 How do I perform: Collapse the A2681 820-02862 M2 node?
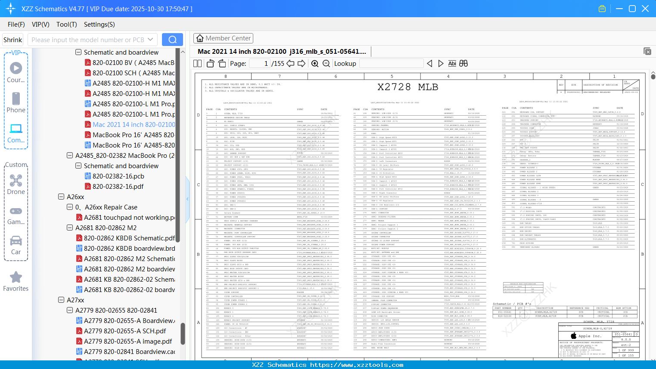click(70, 228)
